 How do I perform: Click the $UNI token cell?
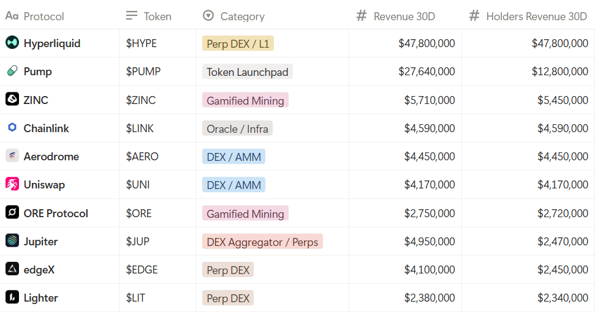pyautogui.click(x=157, y=184)
